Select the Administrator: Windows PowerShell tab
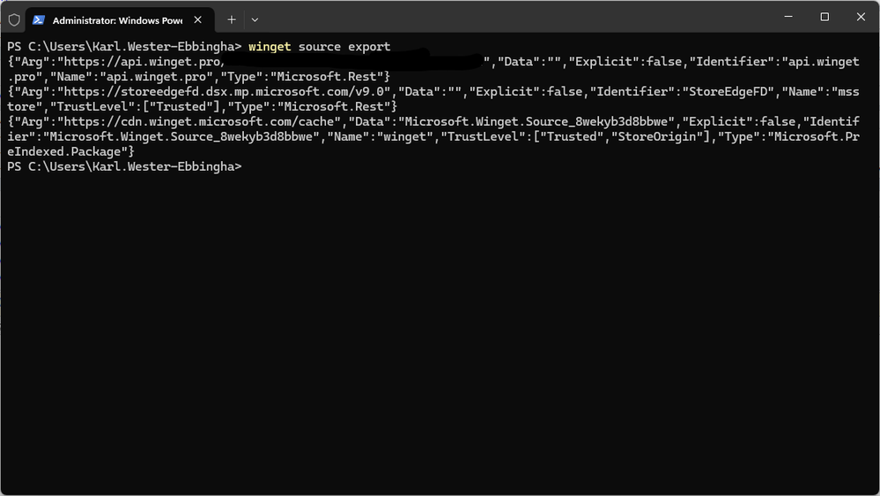Screen dimensions: 880x496 (120, 20)
